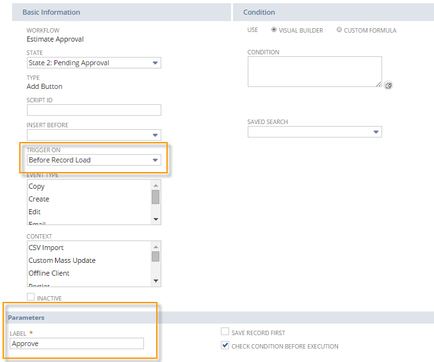434x362 pixels.
Task: Click the Context list scroll-down arrow
Action: coord(156,281)
